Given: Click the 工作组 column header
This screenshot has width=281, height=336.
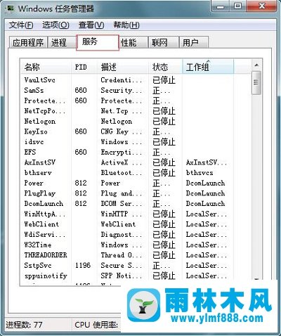Looking at the screenshot, I should [x=208, y=67].
